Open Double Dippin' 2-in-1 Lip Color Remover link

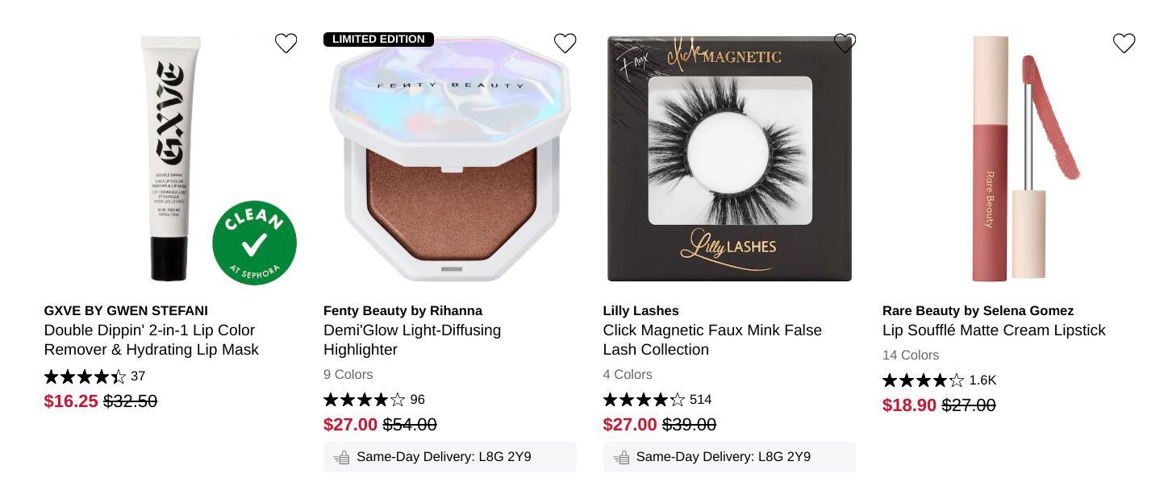tap(152, 340)
